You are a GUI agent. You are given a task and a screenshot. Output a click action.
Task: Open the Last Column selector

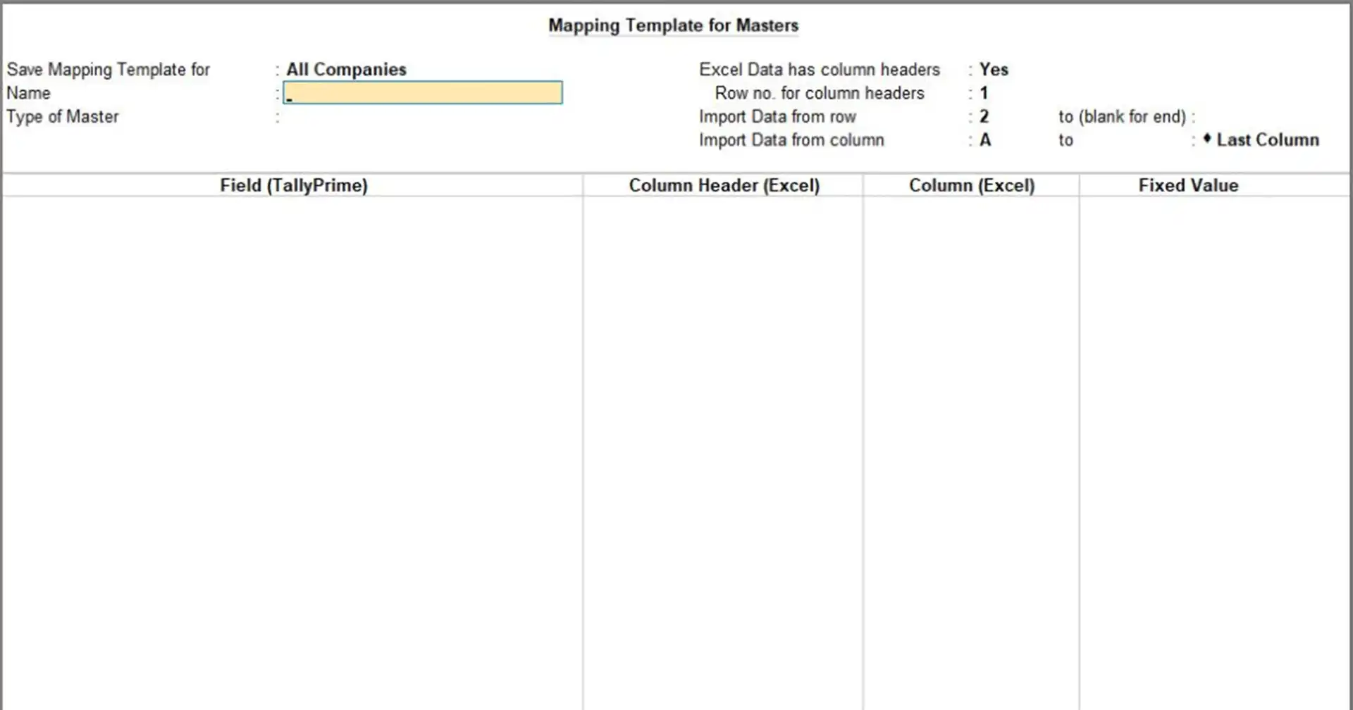pyautogui.click(x=1266, y=139)
